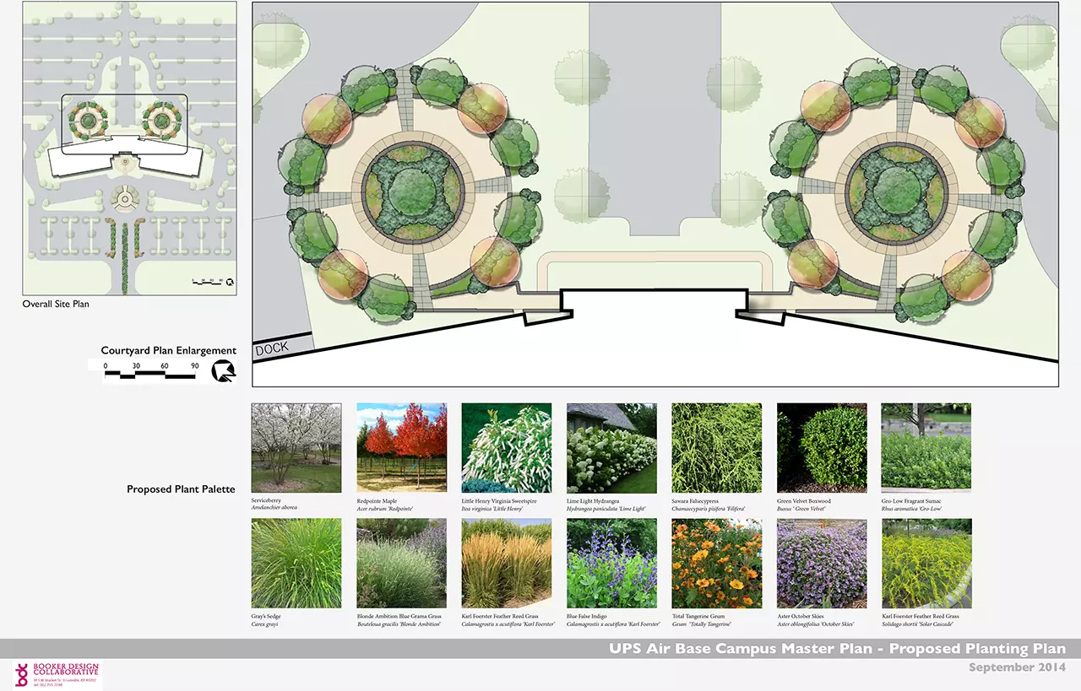Open the Little Henry Virginia Sweetspire image
1081x691 pixels.
(506, 447)
